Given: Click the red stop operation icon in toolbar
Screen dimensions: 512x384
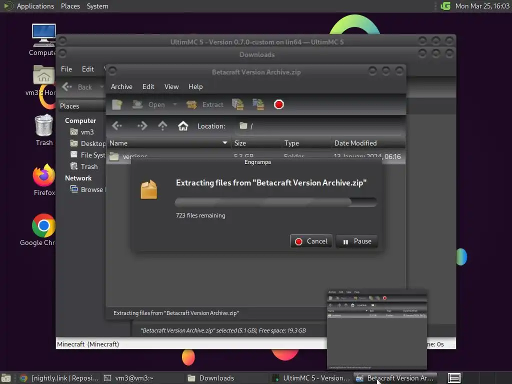Looking at the screenshot, I should [279, 104].
